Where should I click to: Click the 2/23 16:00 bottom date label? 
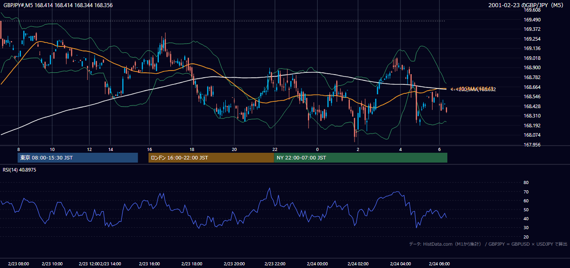coord(149,264)
